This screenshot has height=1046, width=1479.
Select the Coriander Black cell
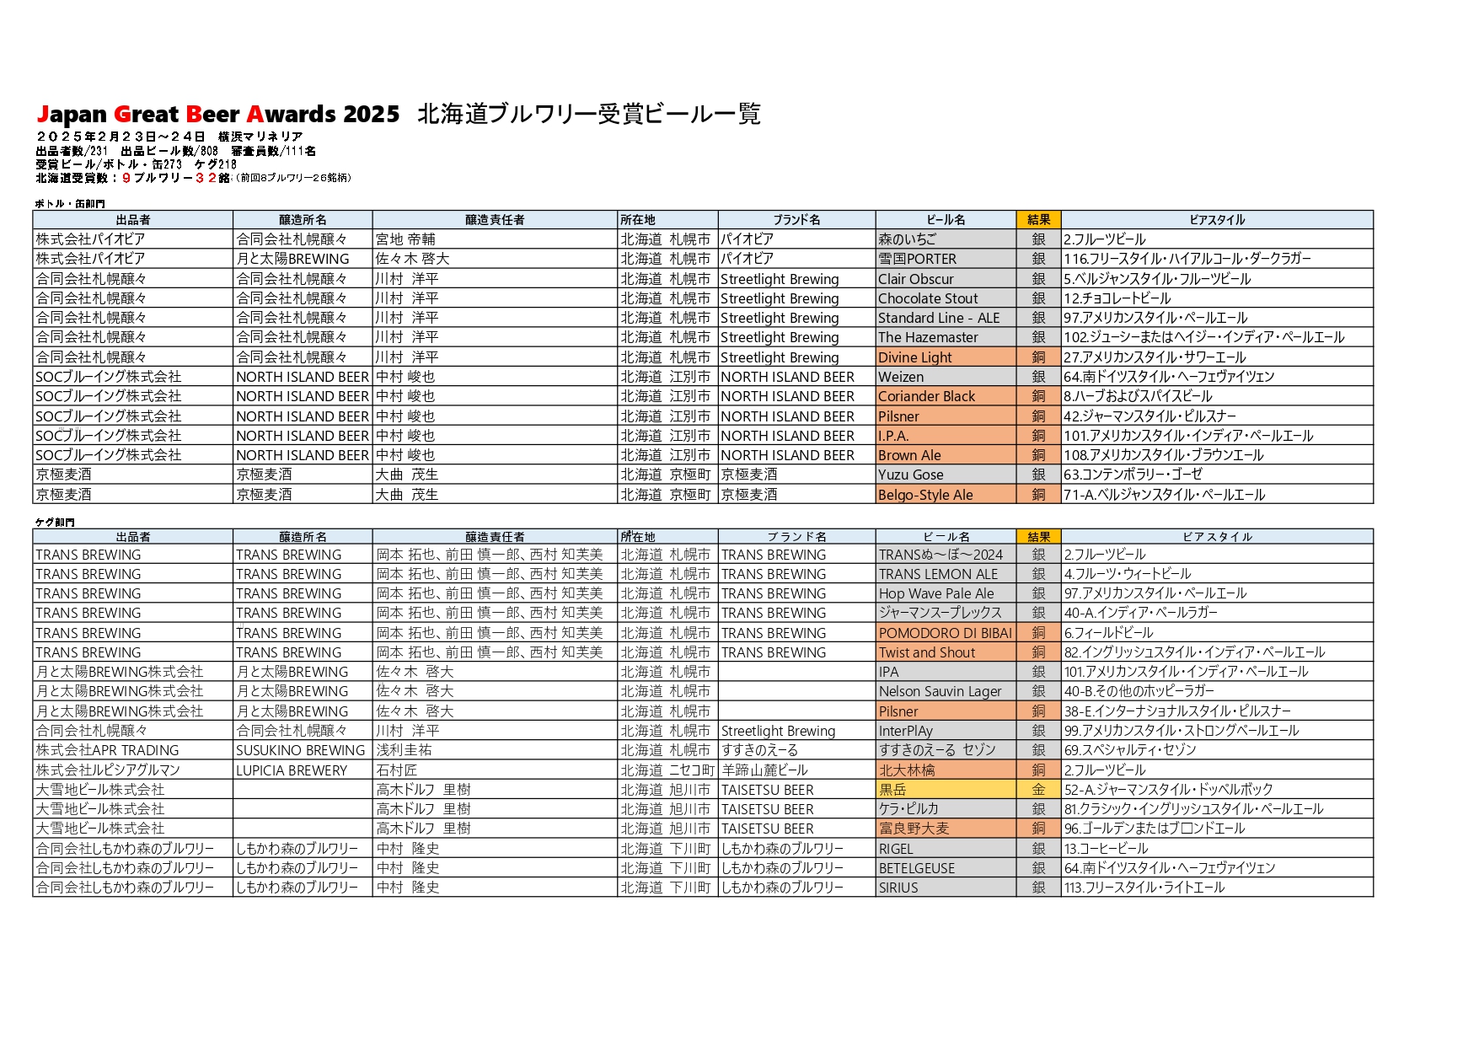pos(946,396)
